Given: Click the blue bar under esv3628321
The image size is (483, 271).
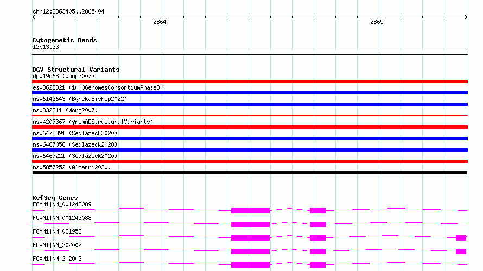Looking at the screenshot, I should click(x=250, y=93).
